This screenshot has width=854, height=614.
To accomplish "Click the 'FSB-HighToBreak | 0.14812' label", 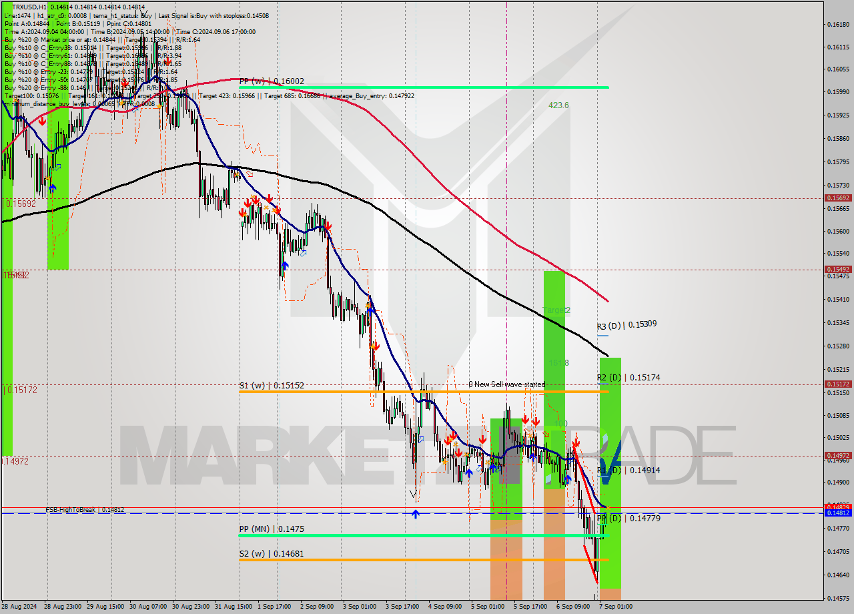I will (85, 510).
